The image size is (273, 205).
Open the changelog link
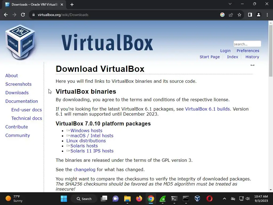[85, 169]
